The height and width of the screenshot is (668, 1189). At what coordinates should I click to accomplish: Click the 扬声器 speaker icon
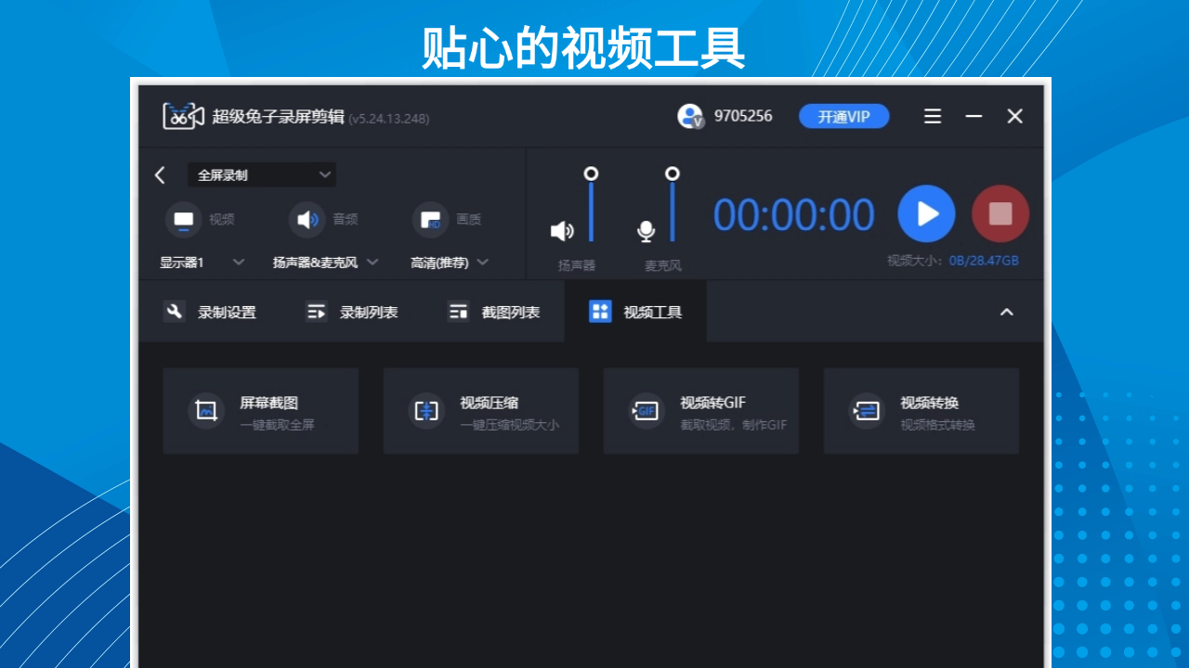(562, 233)
